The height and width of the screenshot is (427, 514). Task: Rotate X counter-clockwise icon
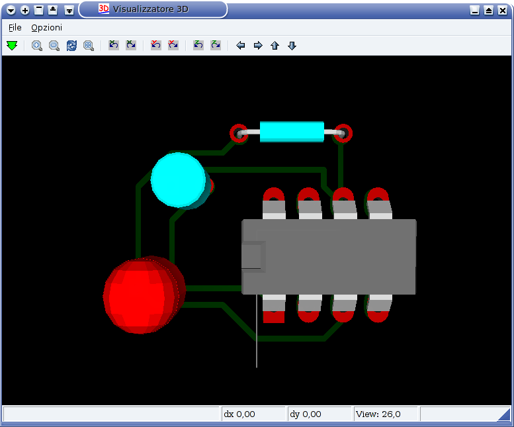[x=114, y=45]
